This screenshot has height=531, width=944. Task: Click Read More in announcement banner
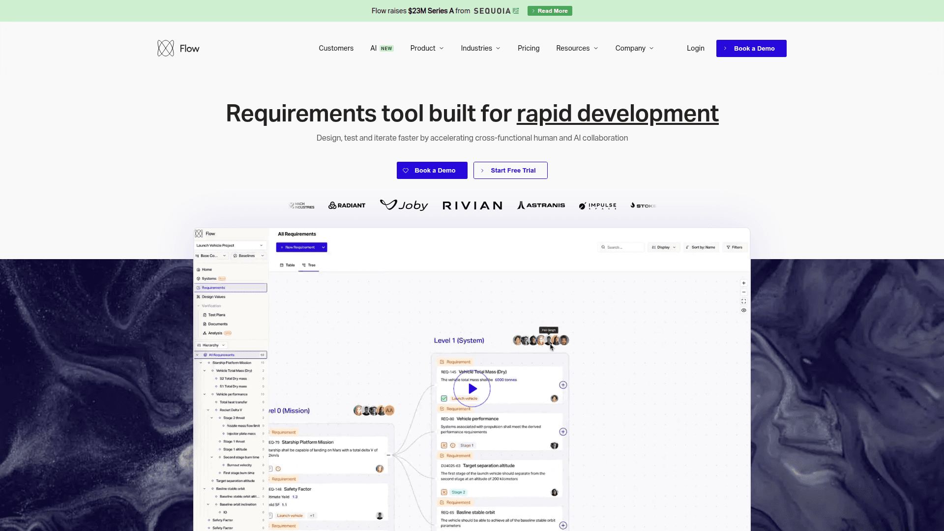click(550, 11)
